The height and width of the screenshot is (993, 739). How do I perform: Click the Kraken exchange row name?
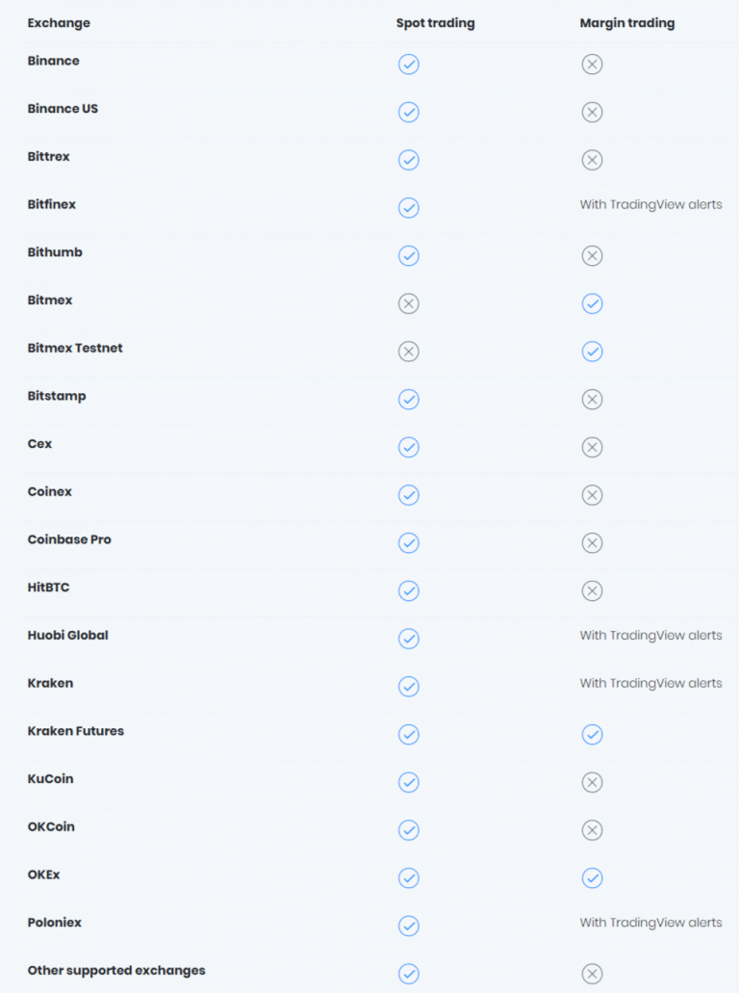(x=50, y=683)
